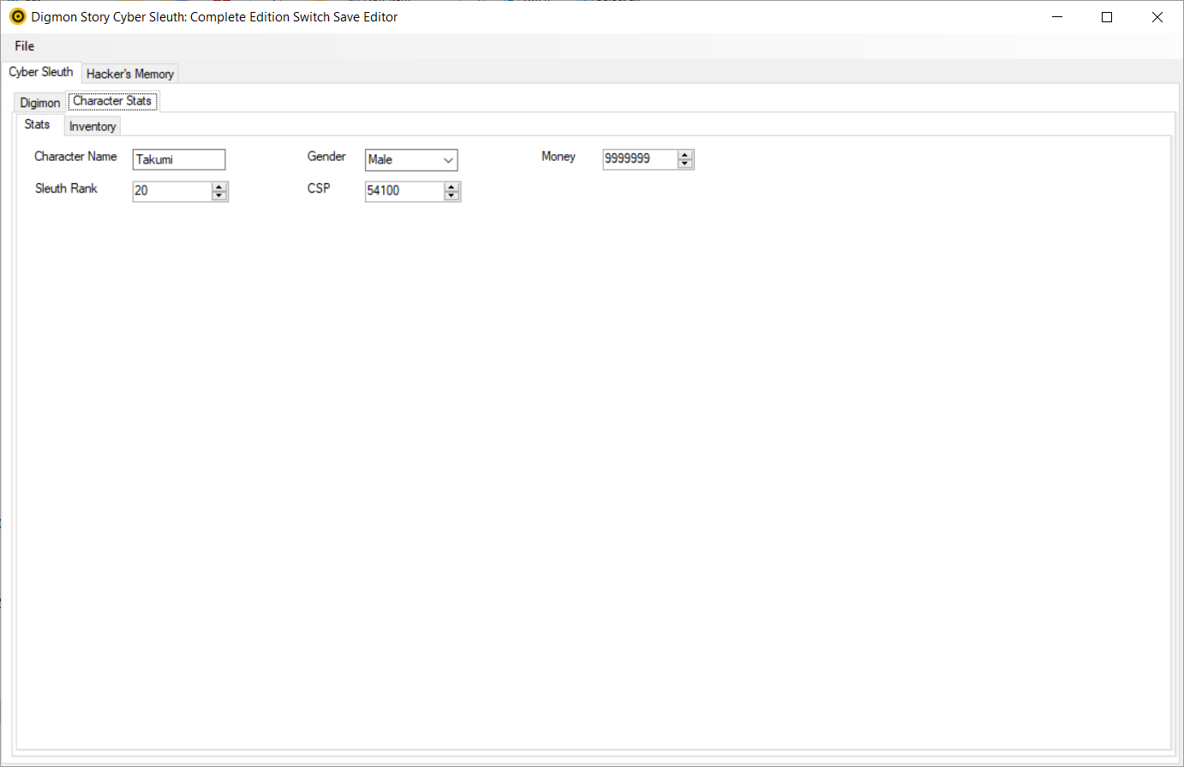Open the Digimon tab
This screenshot has width=1184, height=767.
(x=40, y=103)
